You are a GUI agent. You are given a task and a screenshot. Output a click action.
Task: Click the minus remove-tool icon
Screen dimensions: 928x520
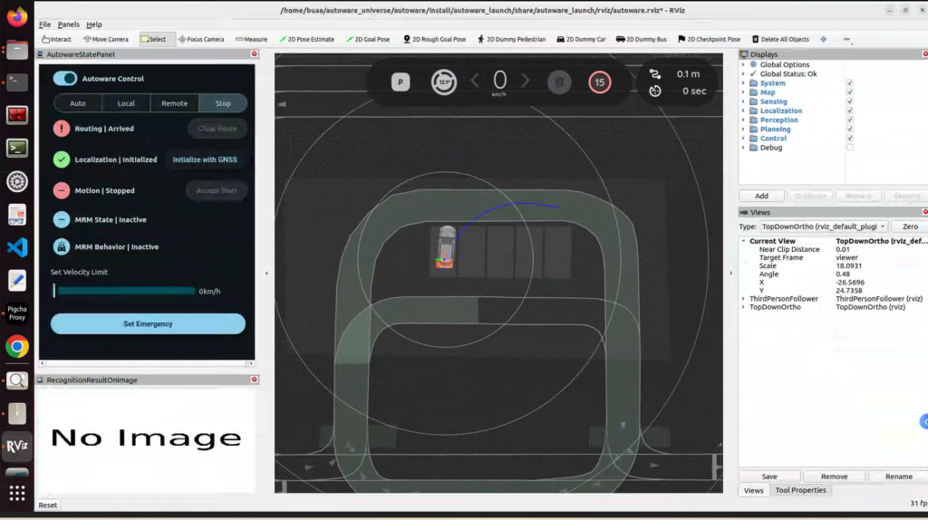(x=846, y=39)
